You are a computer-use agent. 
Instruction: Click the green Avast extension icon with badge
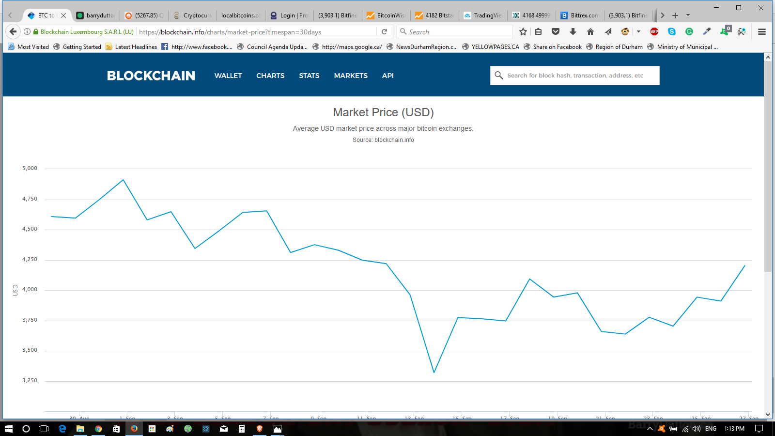click(x=725, y=31)
